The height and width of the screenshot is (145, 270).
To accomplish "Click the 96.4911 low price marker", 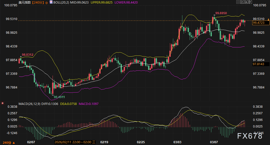I will (59, 97).
